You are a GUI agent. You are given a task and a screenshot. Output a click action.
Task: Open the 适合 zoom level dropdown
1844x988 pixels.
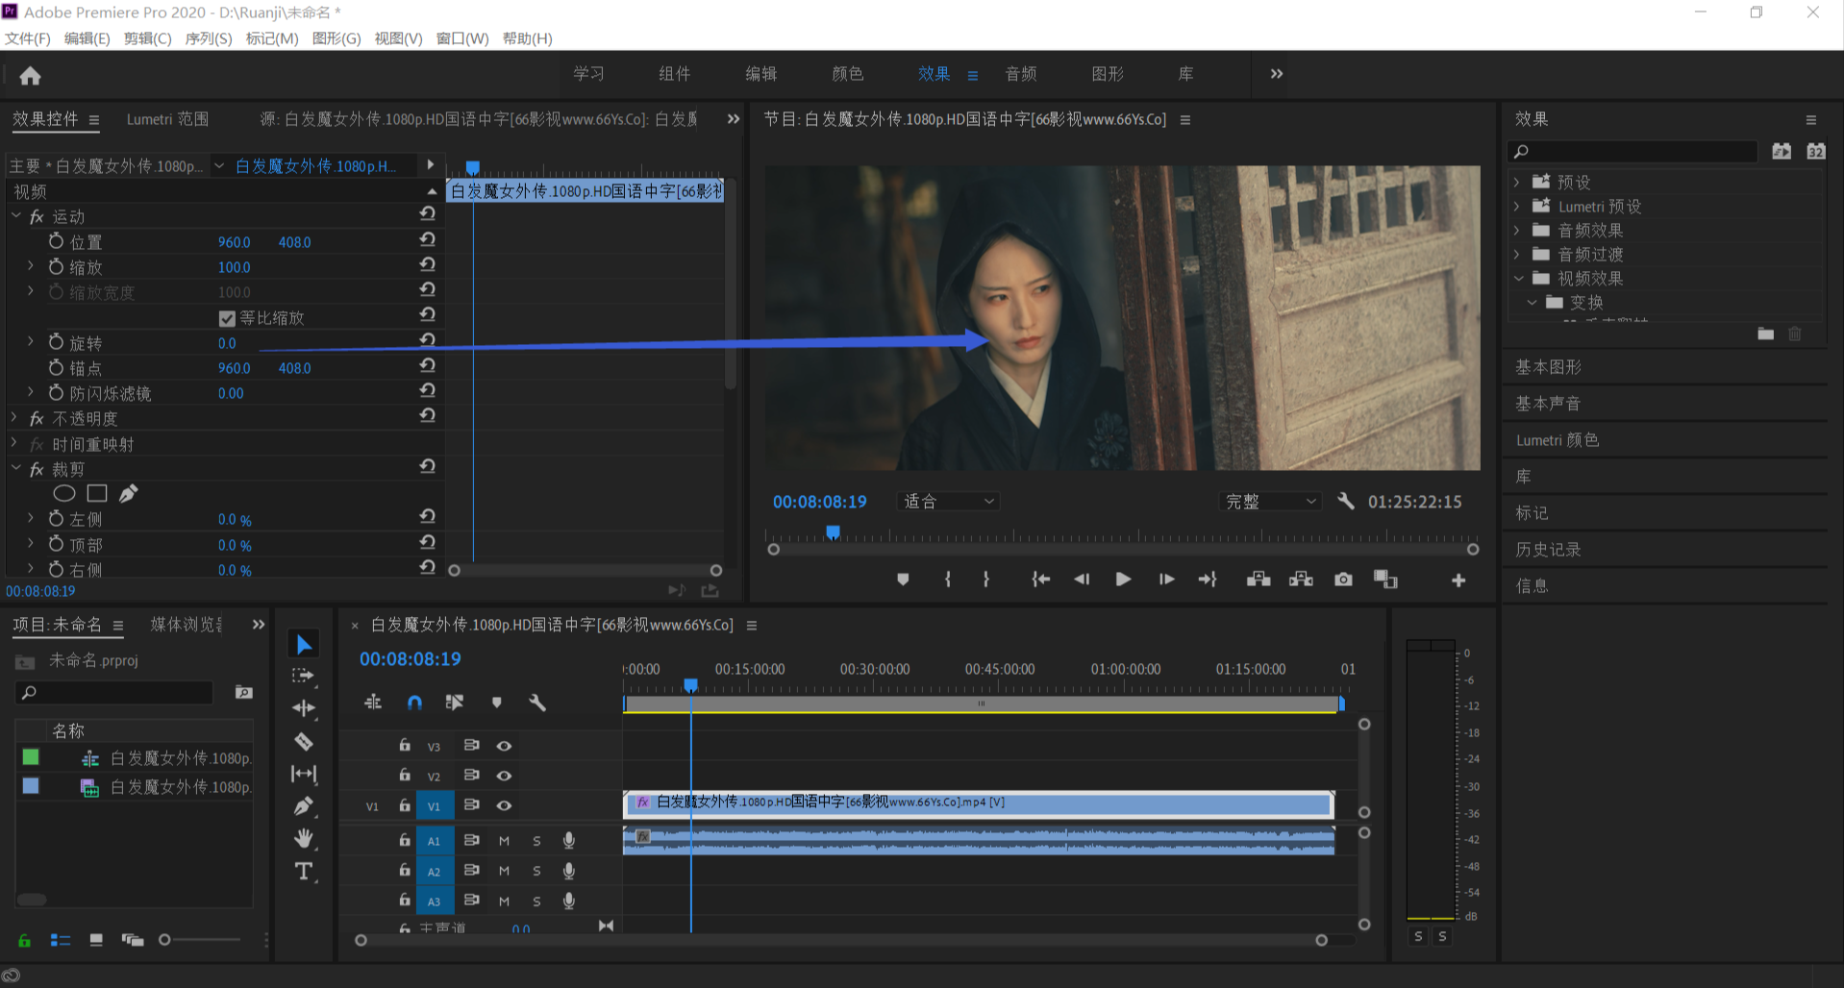coord(948,502)
